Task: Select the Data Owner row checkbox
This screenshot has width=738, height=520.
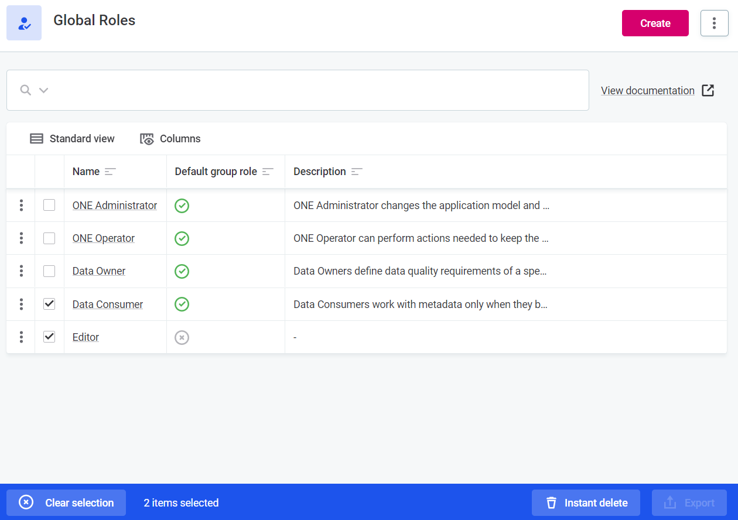Action: (49, 271)
